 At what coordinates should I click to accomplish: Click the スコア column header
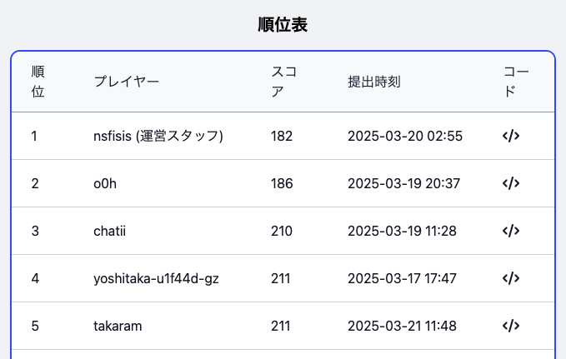(283, 82)
